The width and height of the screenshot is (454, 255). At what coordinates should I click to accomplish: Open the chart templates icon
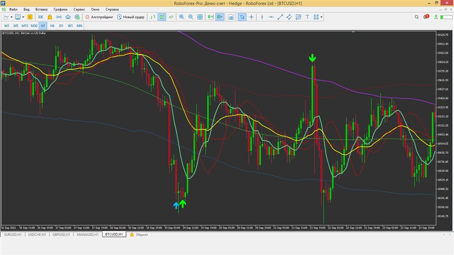(x=18, y=17)
